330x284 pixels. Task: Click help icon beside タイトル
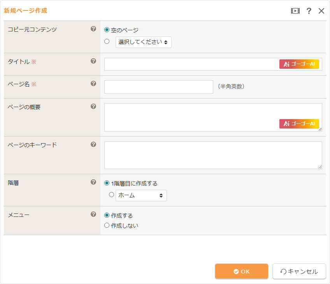93,61
